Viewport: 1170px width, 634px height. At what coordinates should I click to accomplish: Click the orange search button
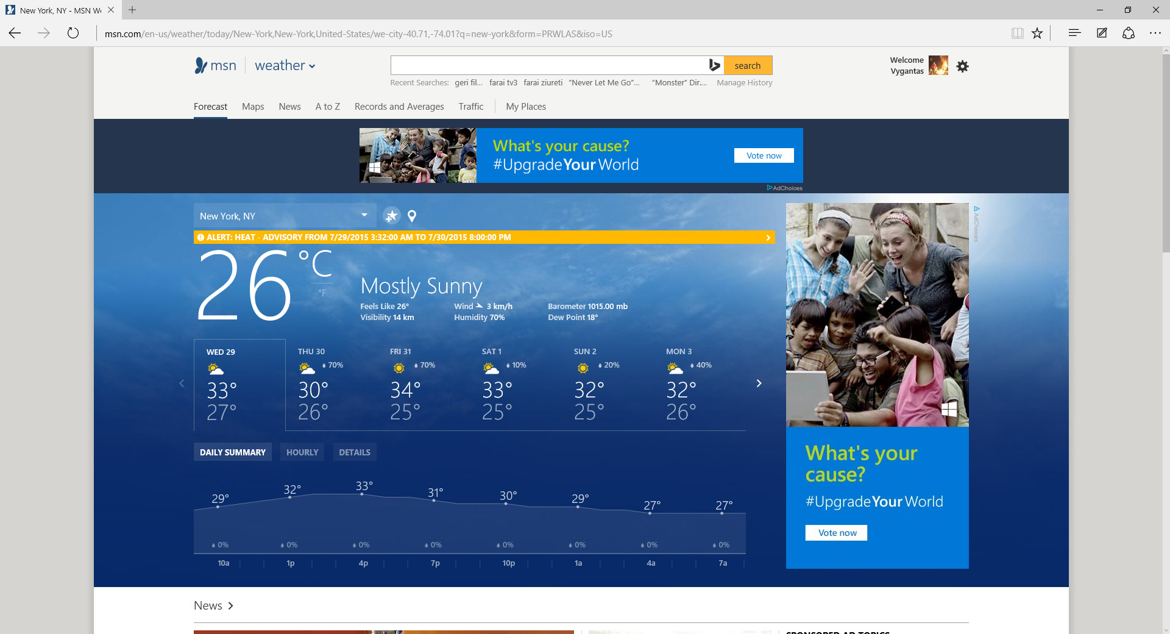747,66
